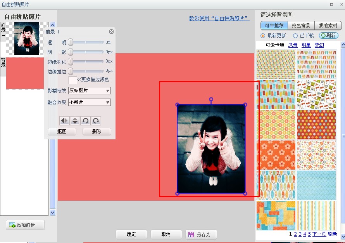The height and width of the screenshot is (243, 345).
Task: Choose the 明星 background category
Action: pos(306,45)
